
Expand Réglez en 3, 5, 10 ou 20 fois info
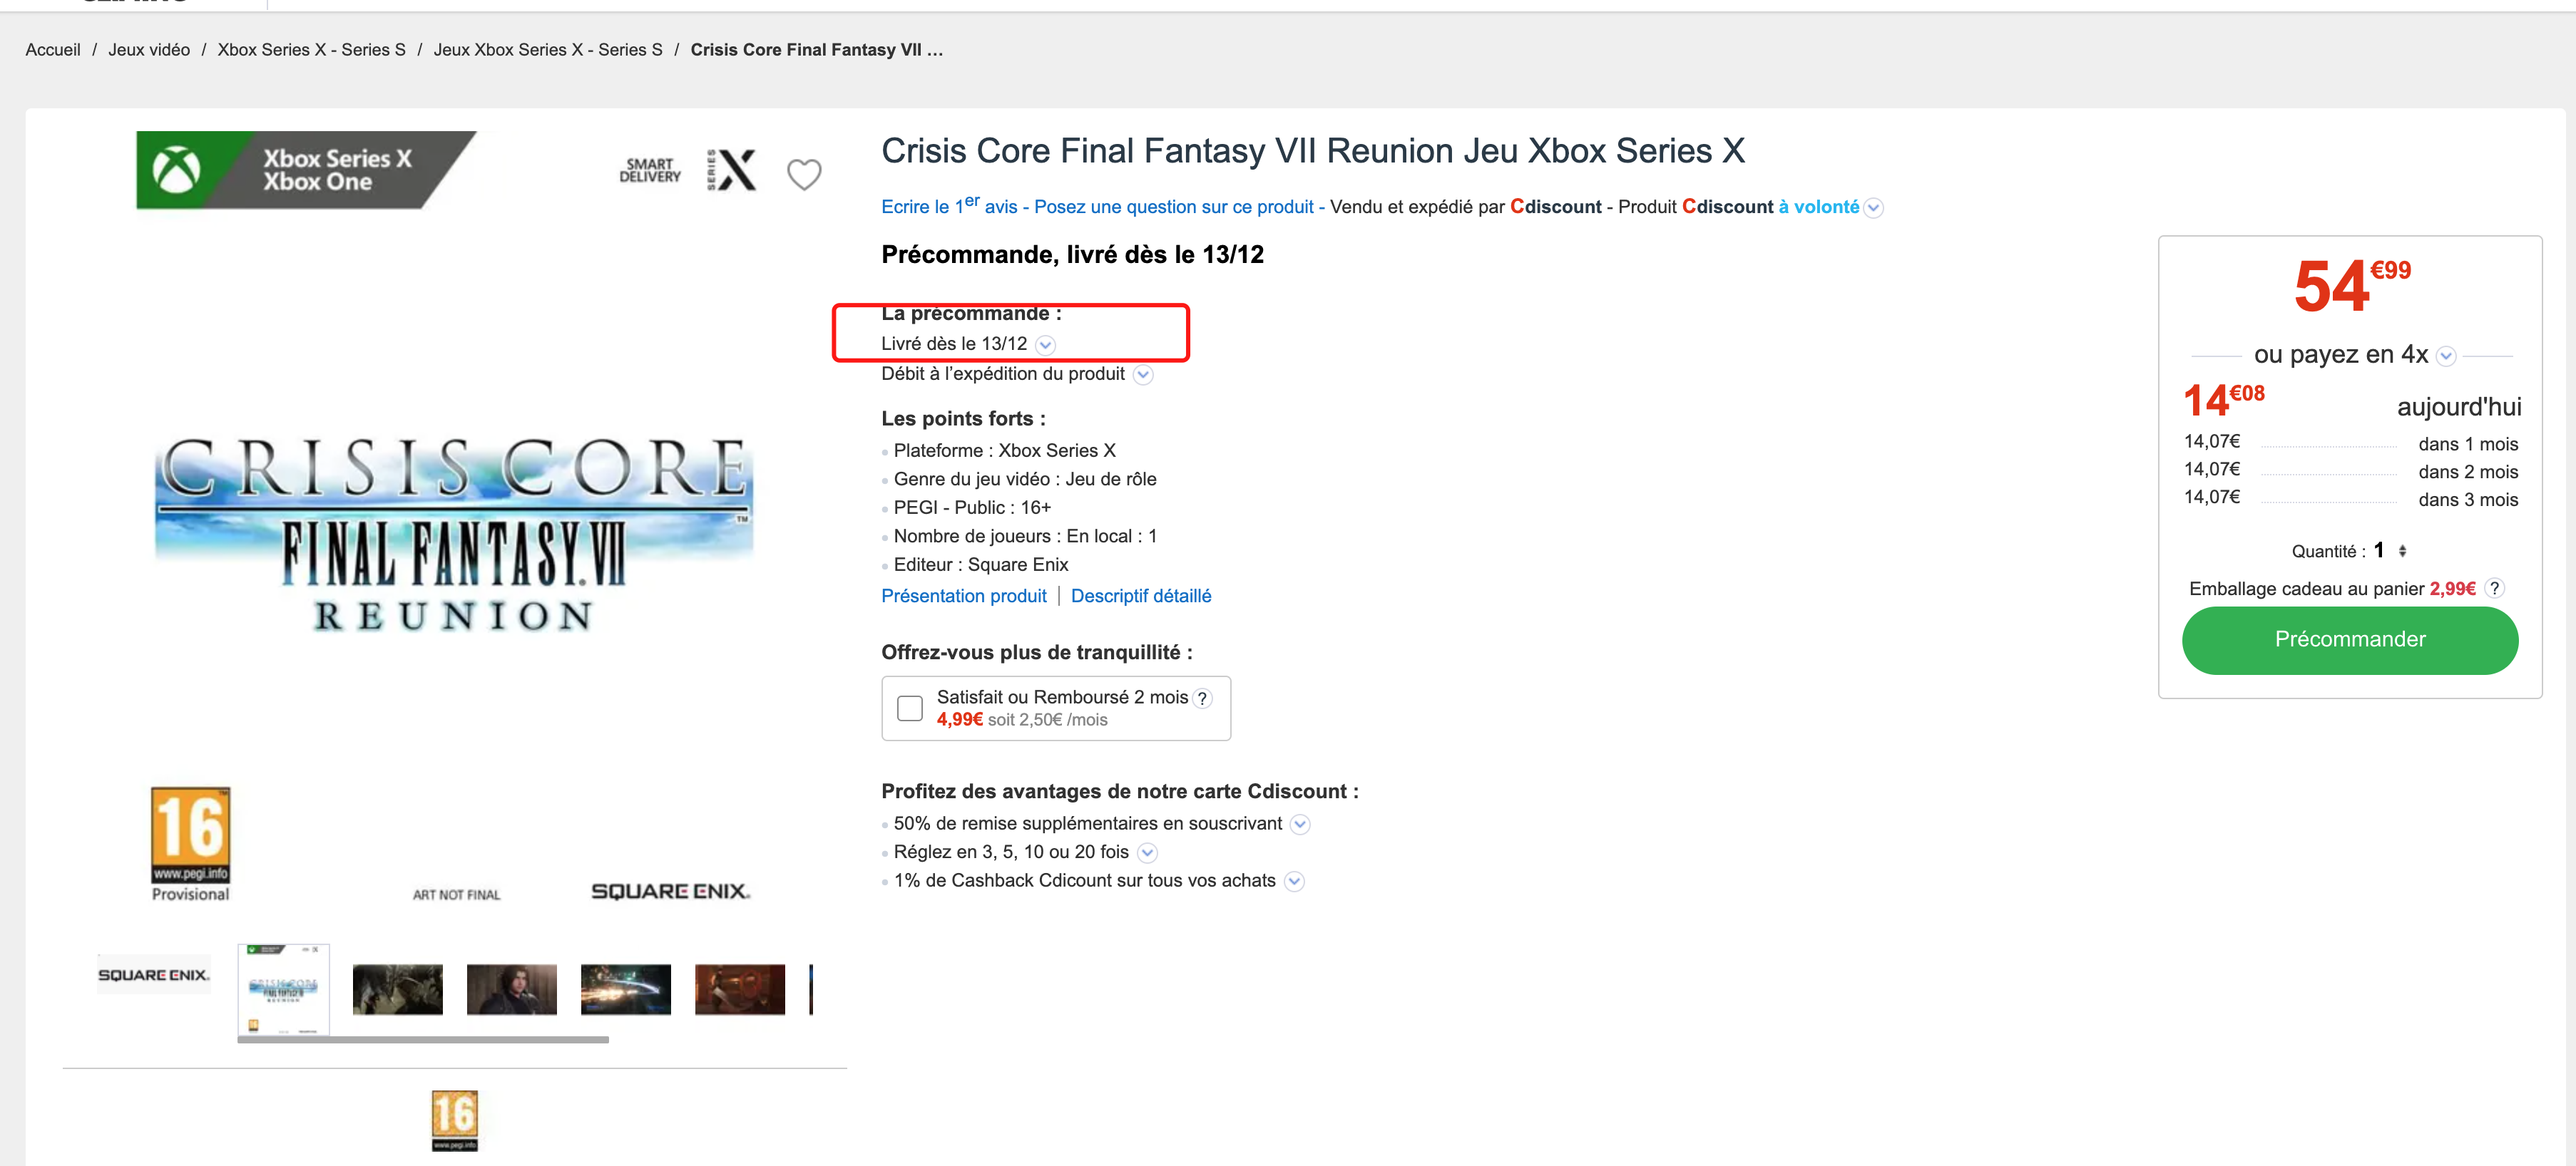pyautogui.click(x=1148, y=853)
